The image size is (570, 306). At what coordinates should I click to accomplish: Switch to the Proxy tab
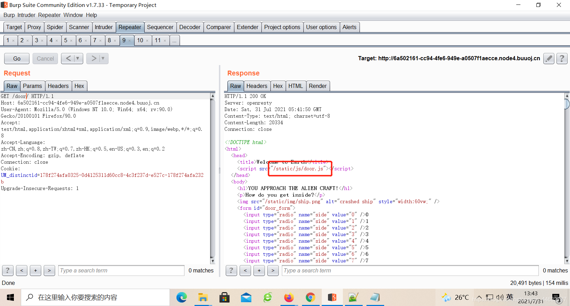coord(34,27)
